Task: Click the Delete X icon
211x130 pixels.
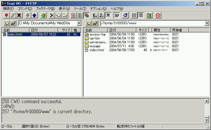Action: (x=52, y=15)
